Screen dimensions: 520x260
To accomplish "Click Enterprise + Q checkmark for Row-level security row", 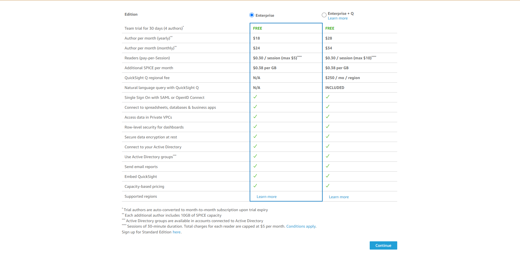I will pos(328,126).
